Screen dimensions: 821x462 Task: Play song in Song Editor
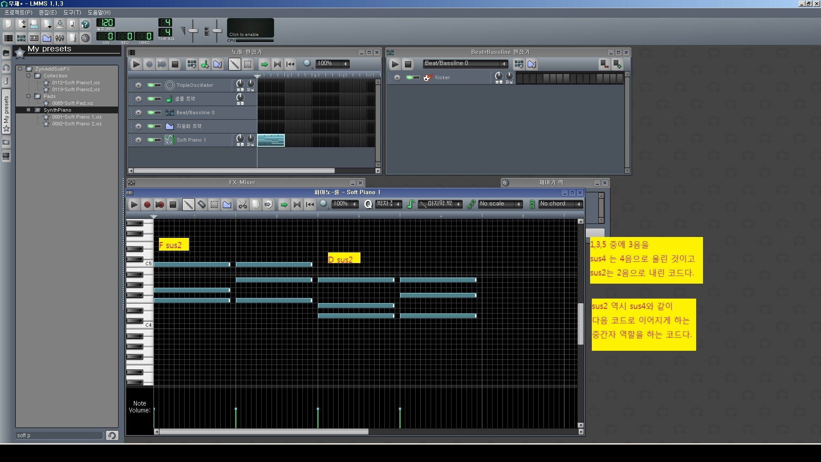pyautogui.click(x=136, y=64)
